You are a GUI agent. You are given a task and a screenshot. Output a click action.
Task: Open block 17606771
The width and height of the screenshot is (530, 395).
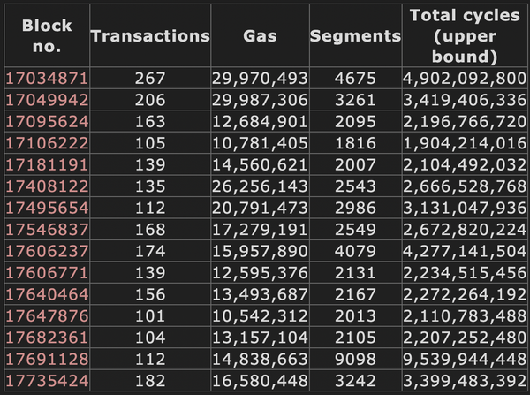tap(47, 273)
